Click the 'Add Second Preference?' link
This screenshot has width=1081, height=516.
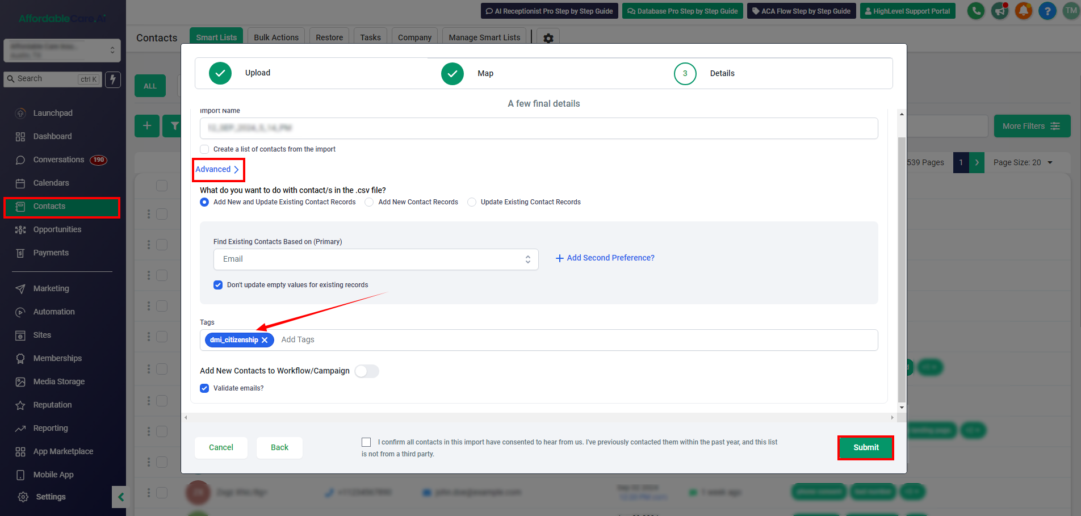[605, 258]
